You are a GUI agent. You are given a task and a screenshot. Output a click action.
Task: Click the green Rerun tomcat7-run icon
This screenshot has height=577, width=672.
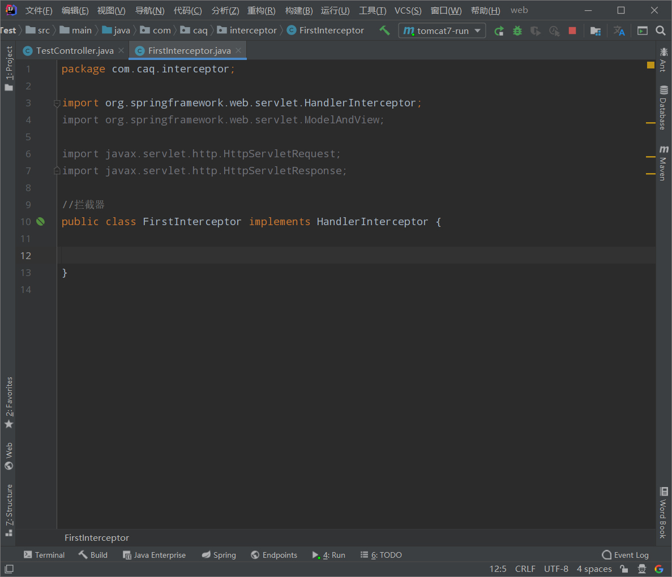pyautogui.click(x=499, y=31)
